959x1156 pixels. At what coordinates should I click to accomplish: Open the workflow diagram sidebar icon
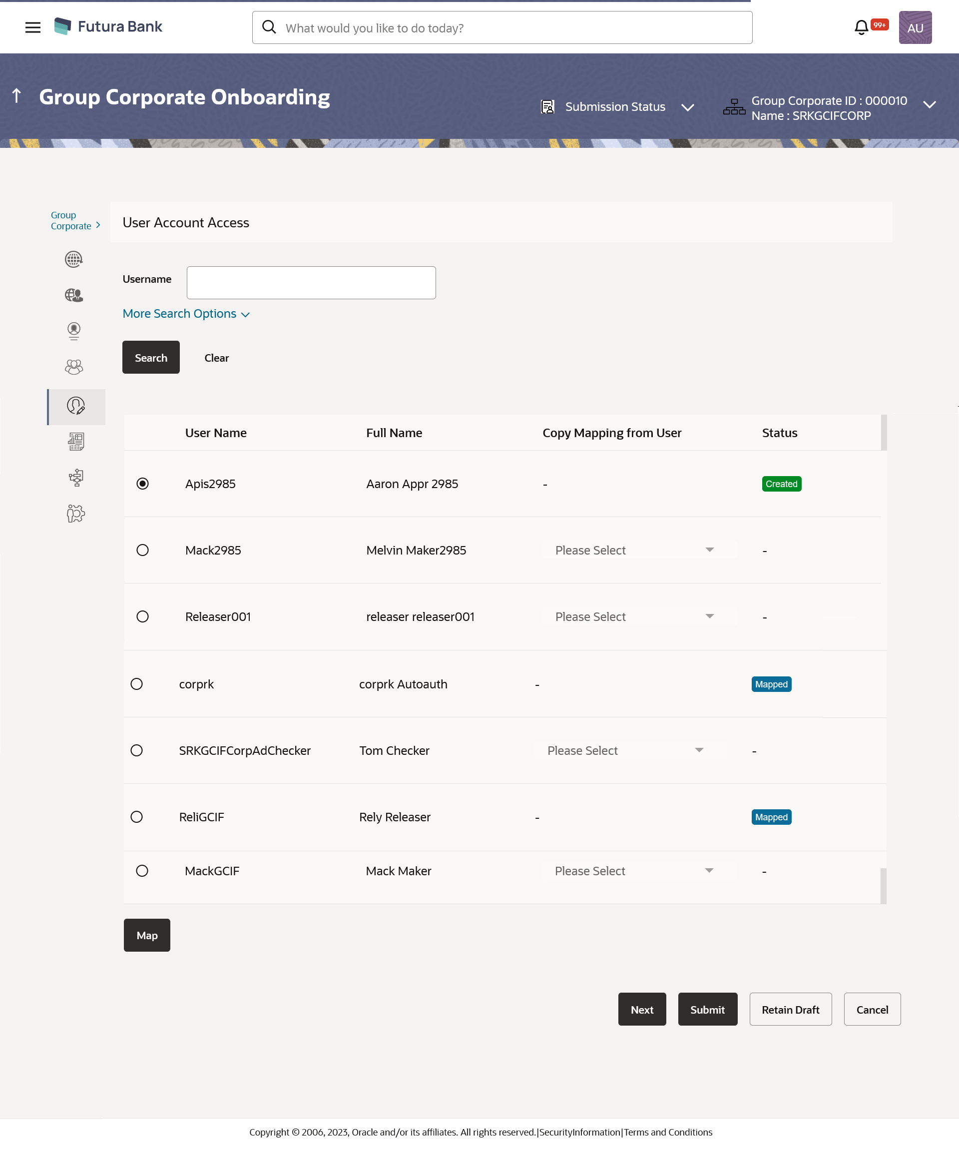[76, 477]
